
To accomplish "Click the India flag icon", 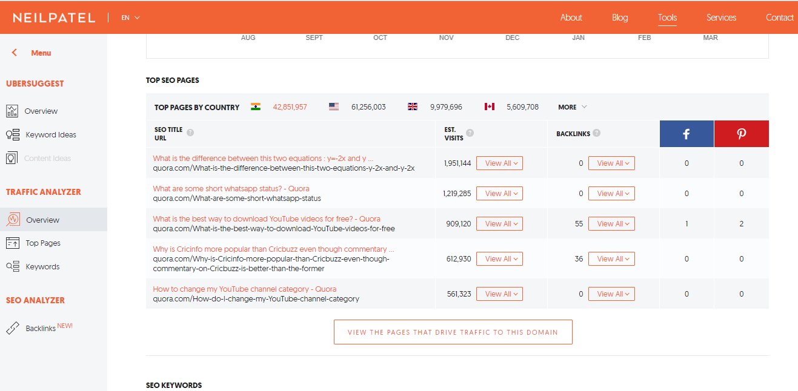I will point(256,107).
